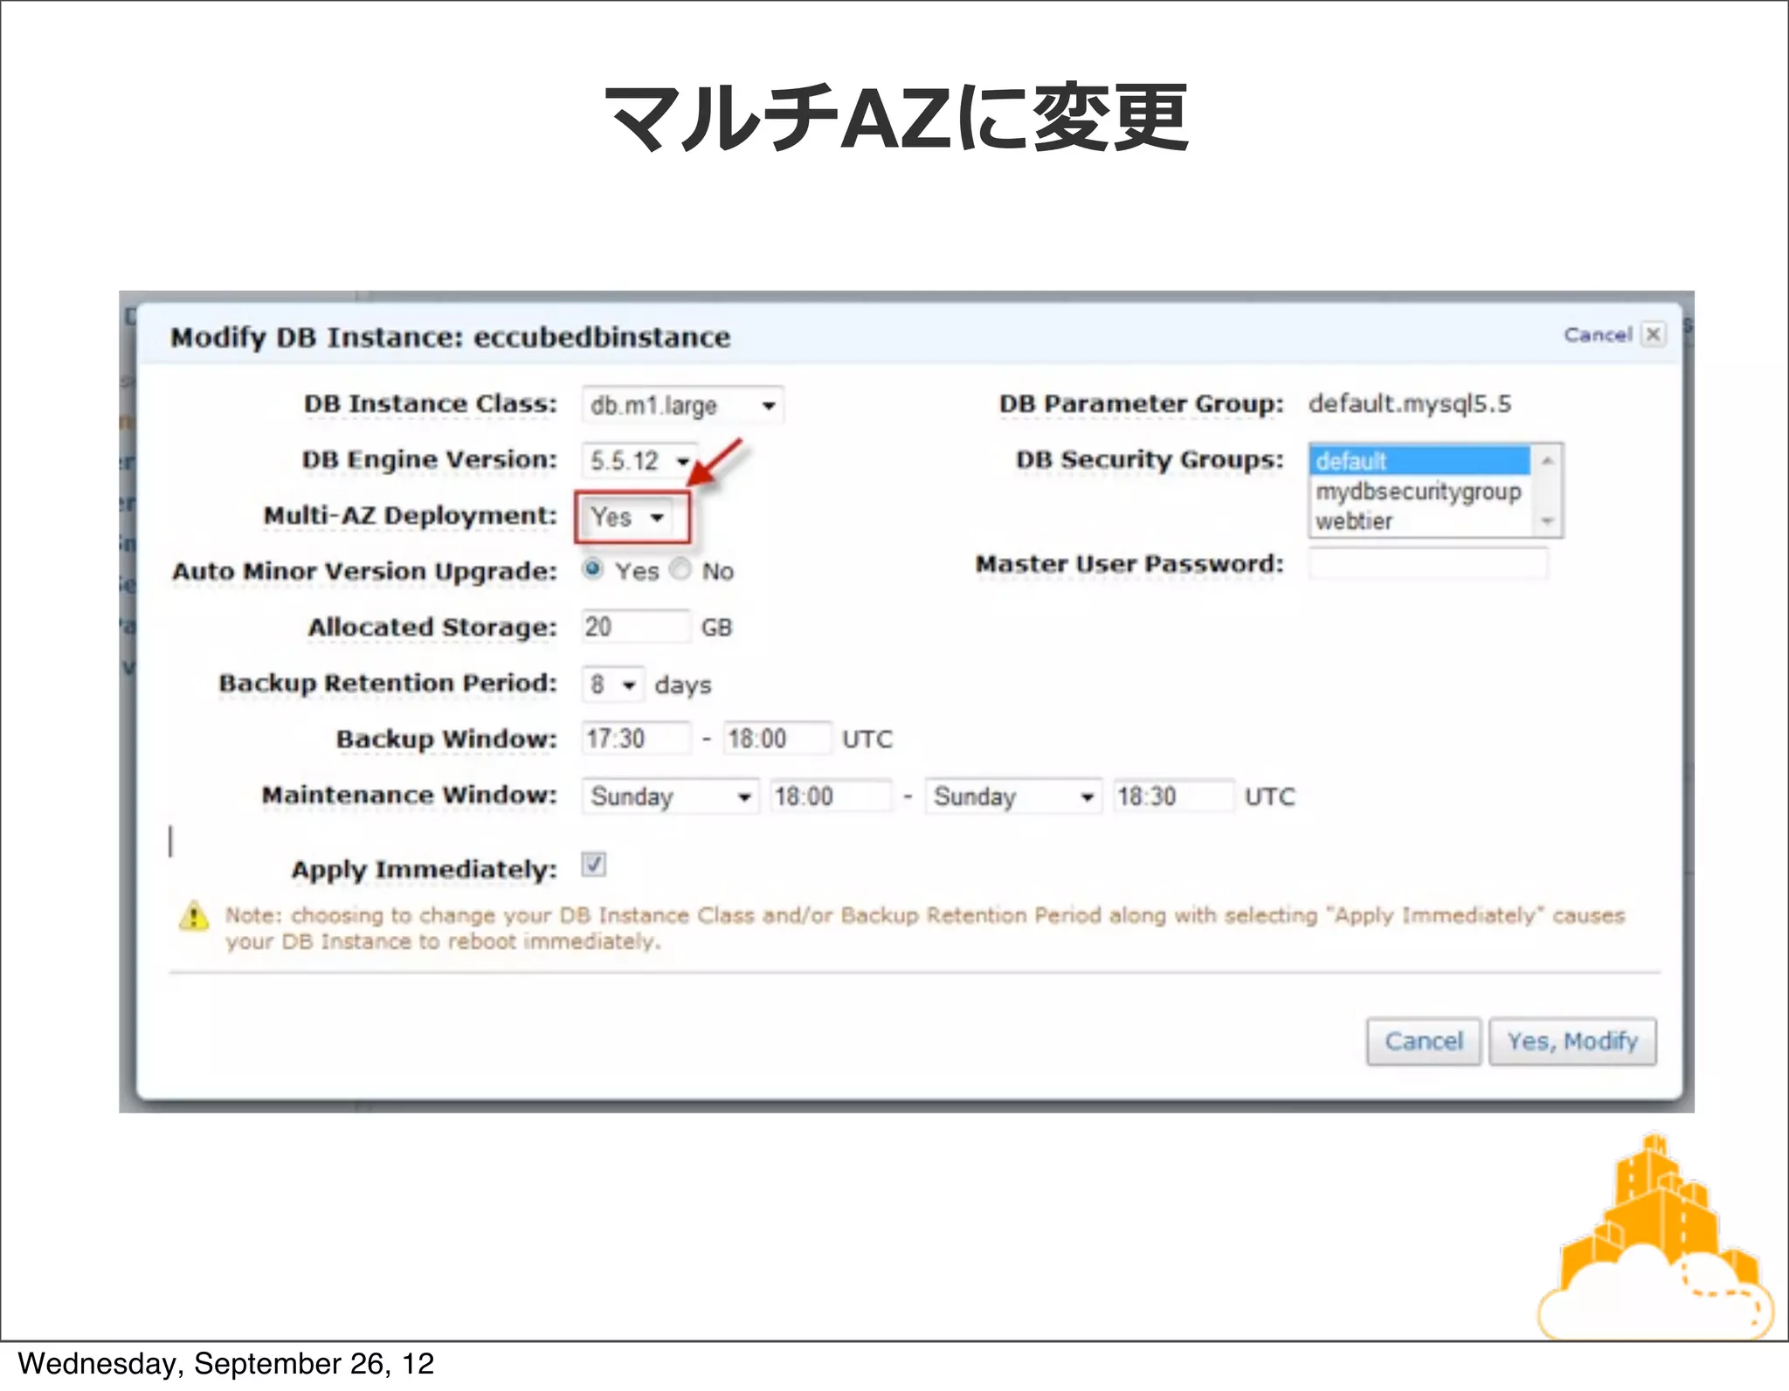Open the Backup Retention Period dropdown

pos(612,685)
